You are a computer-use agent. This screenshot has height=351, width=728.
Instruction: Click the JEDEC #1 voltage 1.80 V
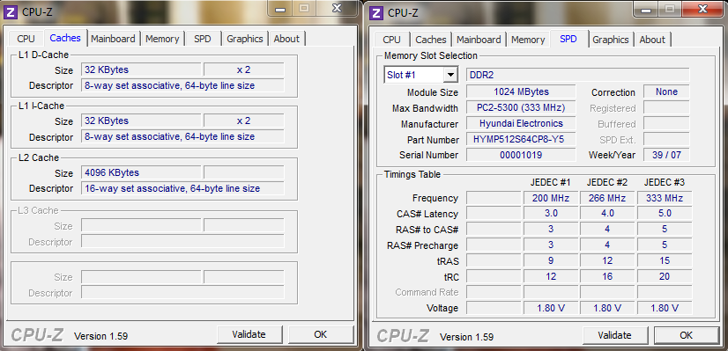[x=551, y=308]
